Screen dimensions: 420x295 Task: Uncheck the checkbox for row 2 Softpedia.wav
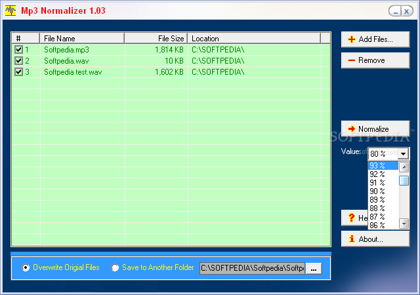(18, 61)
